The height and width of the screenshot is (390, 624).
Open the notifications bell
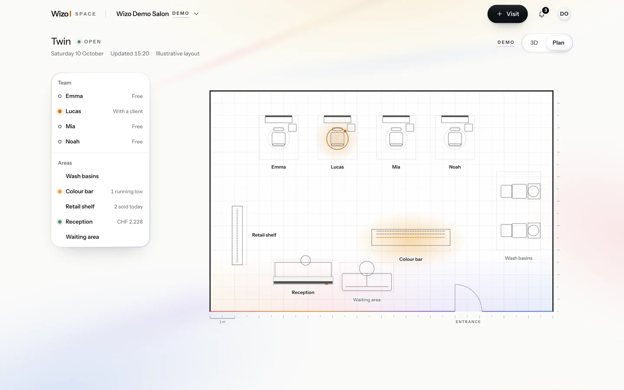[x=542, y=14]
